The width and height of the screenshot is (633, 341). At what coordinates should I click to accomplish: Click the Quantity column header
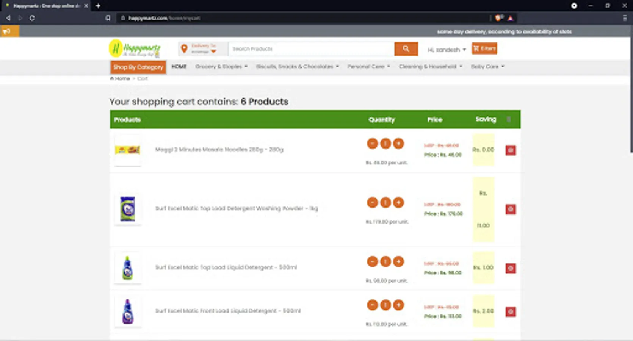[382, 120]
